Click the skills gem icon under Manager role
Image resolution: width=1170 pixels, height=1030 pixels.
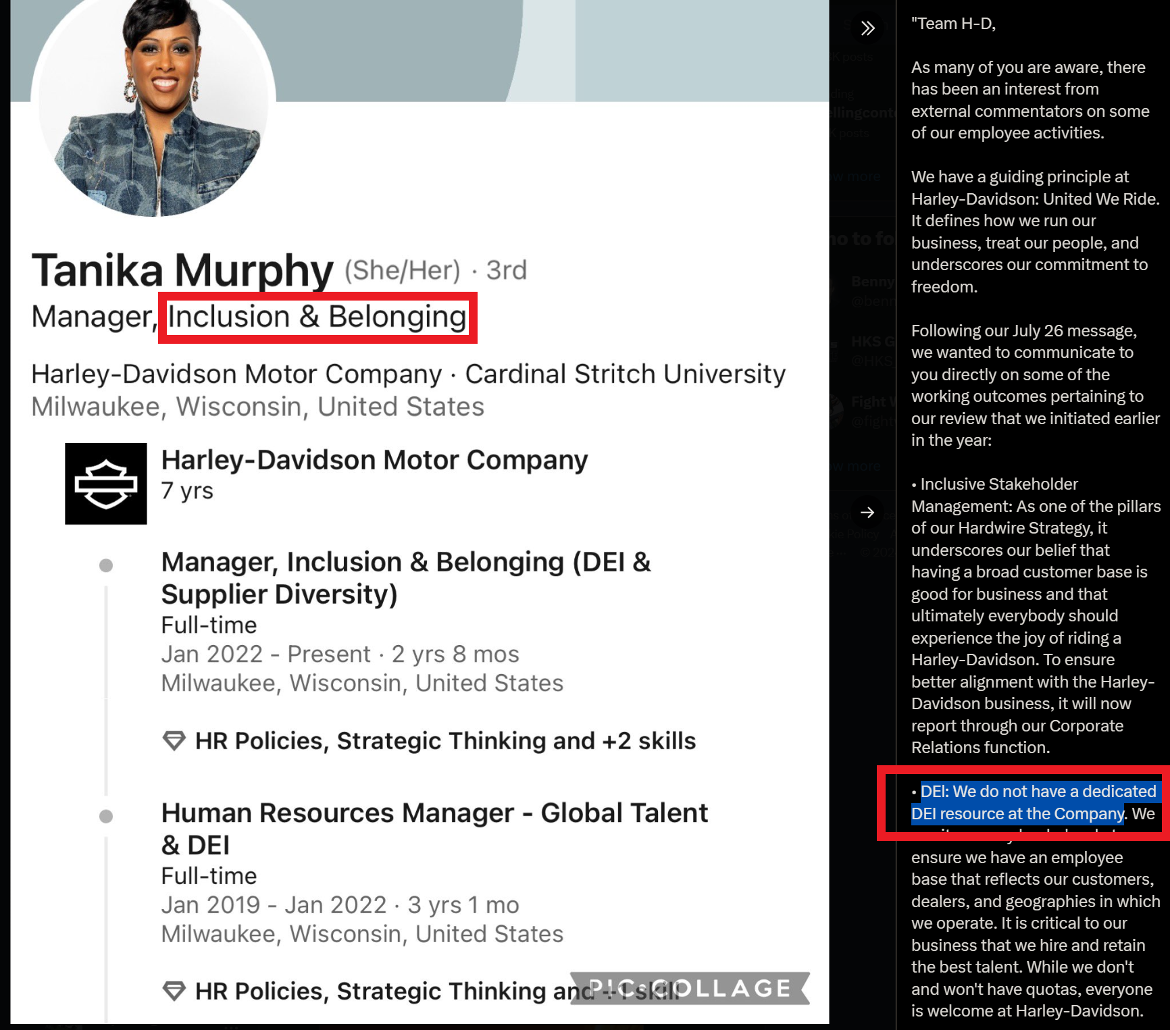[174, 741]
